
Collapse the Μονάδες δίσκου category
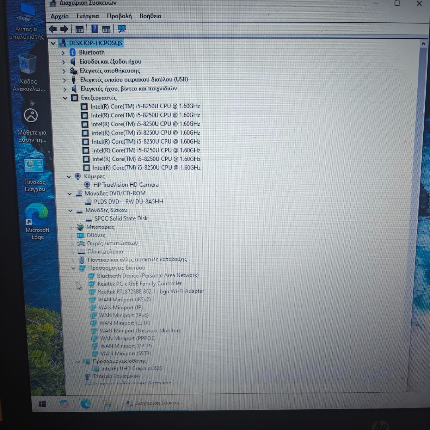[x=70, y=211]
